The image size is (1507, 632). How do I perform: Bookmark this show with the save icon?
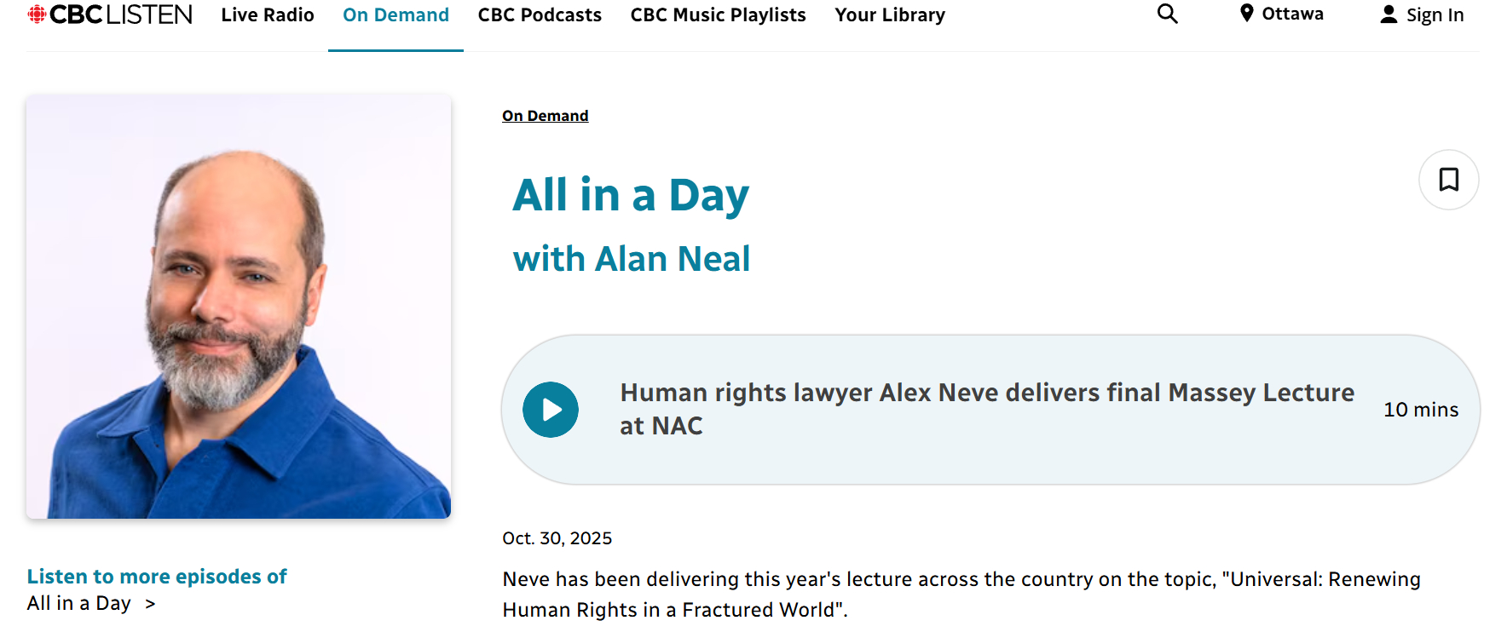(x=1448, y=180)
